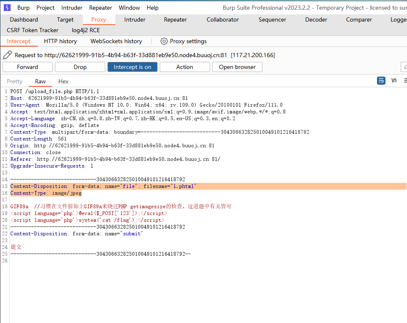Screen dimensions: 407x323
Task: Click the Open browser button
Action: [x=237, y=67]
